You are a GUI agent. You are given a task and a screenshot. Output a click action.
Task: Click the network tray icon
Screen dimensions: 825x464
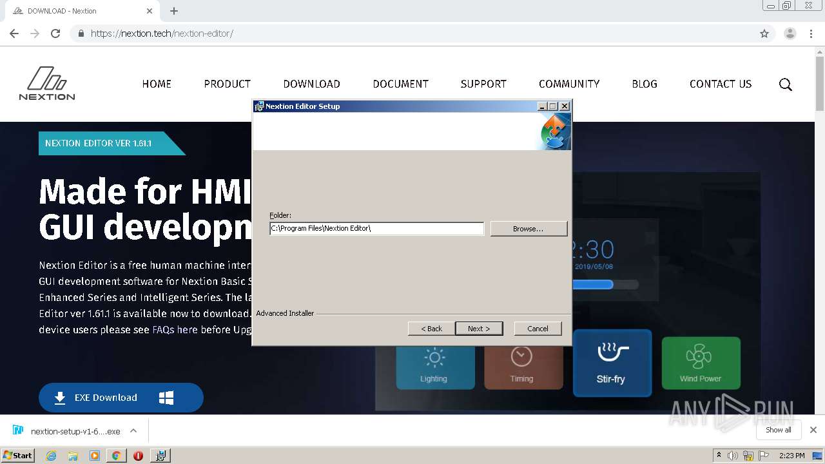point(748,456)
